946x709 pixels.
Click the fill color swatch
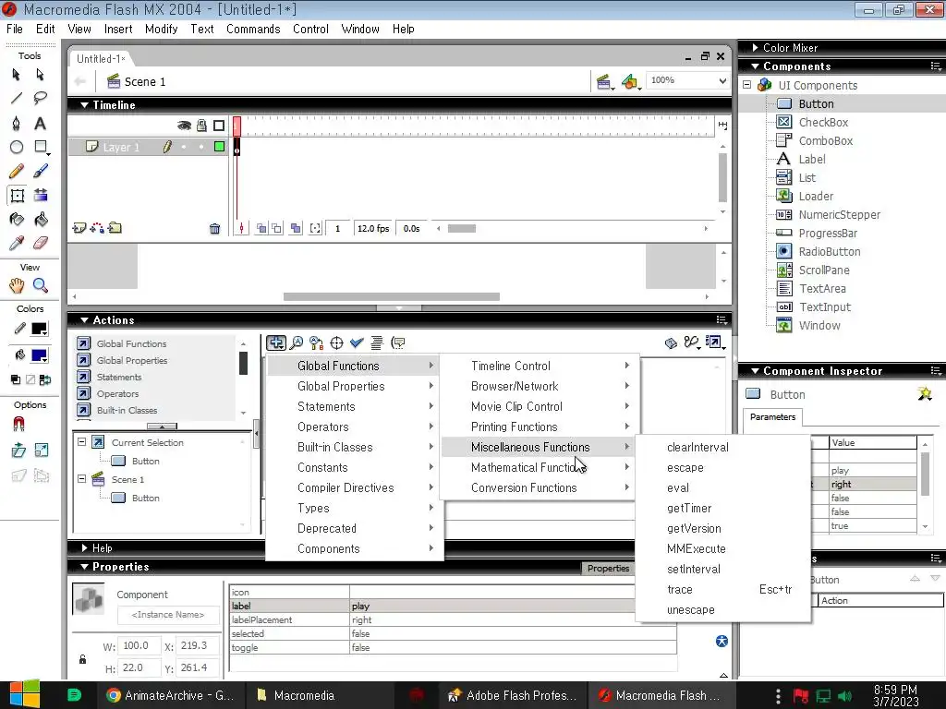coord(39,355)
